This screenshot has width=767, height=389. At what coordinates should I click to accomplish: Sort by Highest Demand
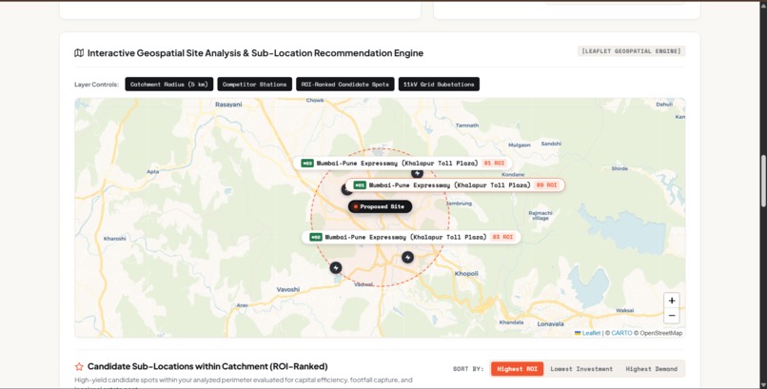tap(652, 369)
